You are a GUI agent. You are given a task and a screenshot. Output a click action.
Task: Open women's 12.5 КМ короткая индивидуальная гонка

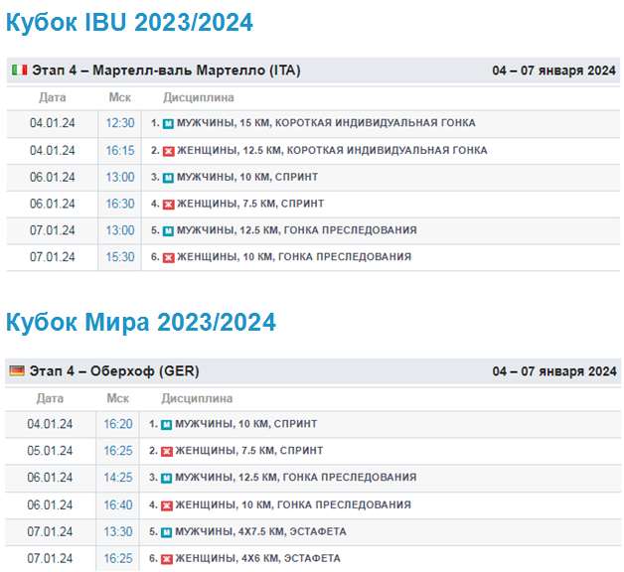[x=332, y=150]
